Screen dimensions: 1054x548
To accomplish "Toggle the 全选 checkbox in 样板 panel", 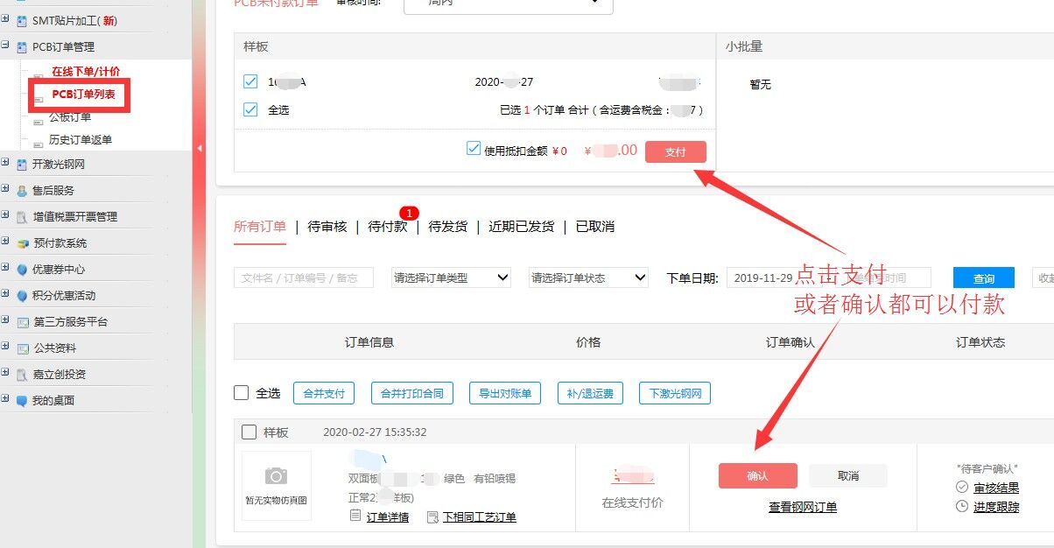I will 250,109.
